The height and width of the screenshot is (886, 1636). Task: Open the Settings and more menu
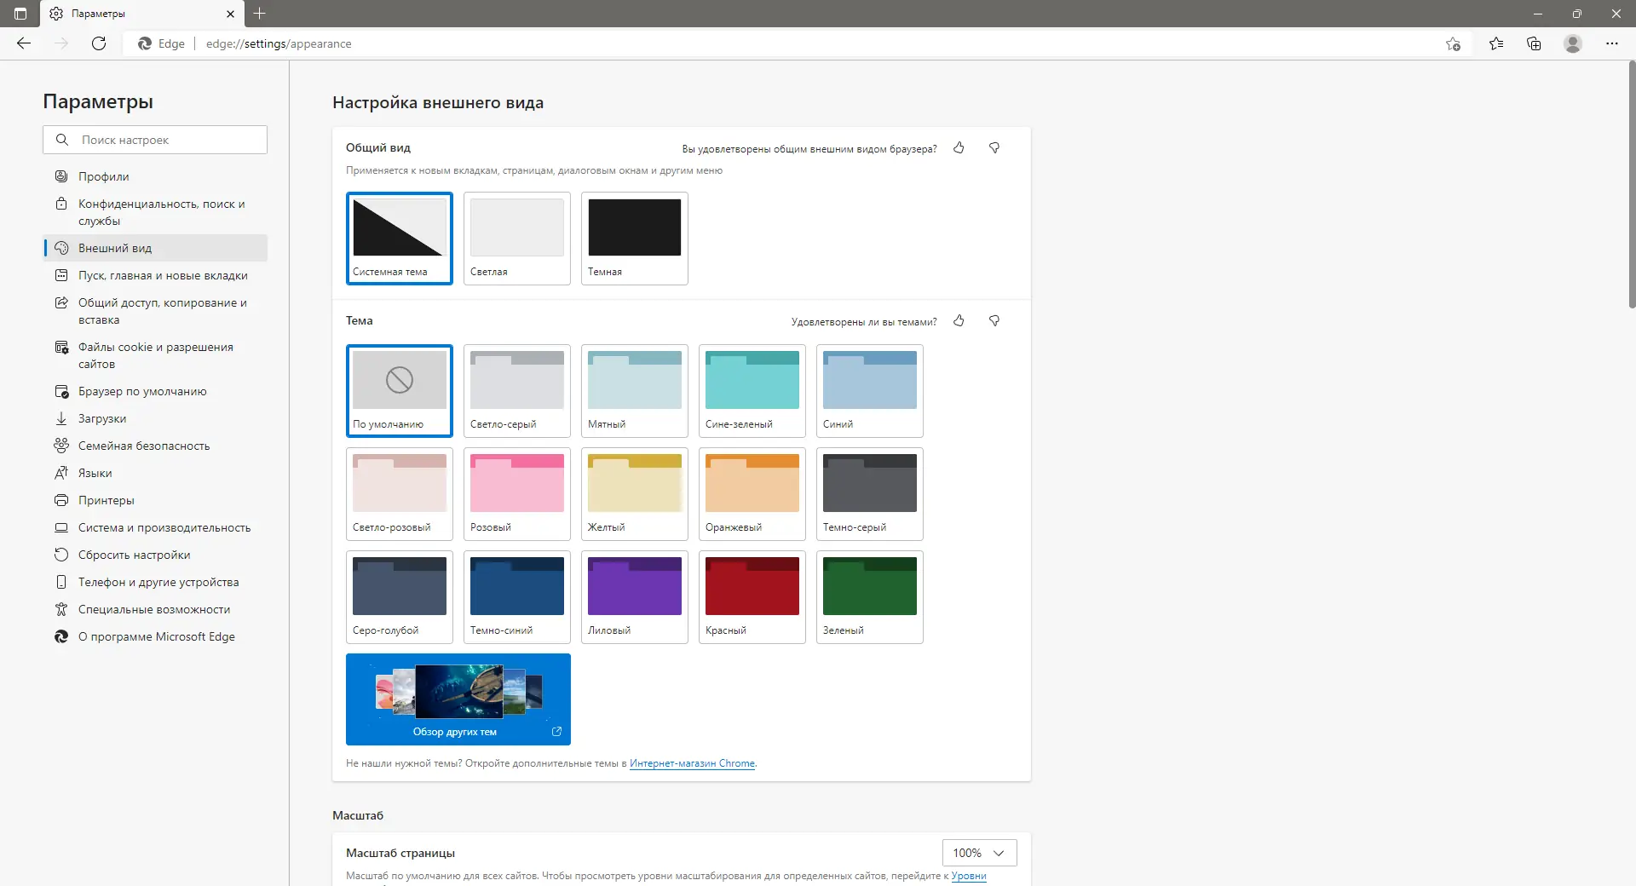click(1612, 43)
